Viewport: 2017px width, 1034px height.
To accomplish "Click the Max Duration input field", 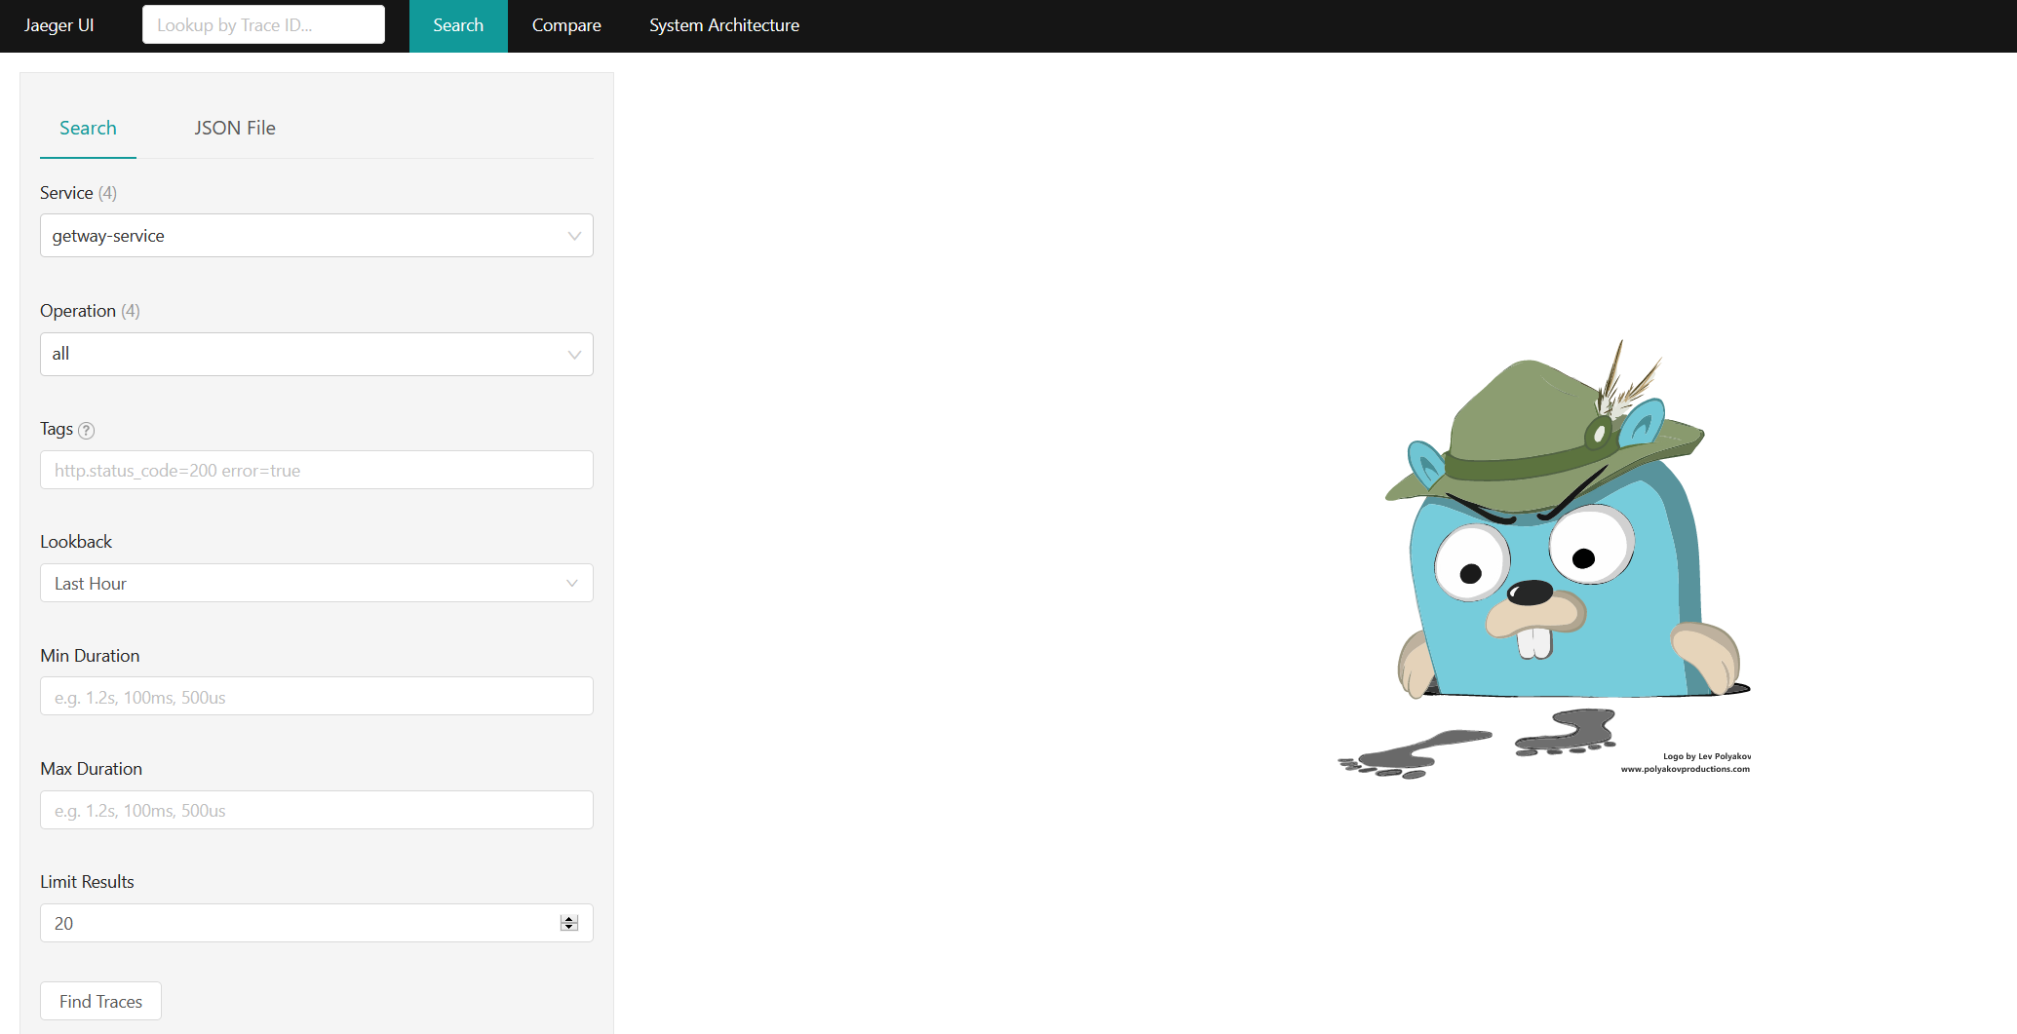I will 317,810.
